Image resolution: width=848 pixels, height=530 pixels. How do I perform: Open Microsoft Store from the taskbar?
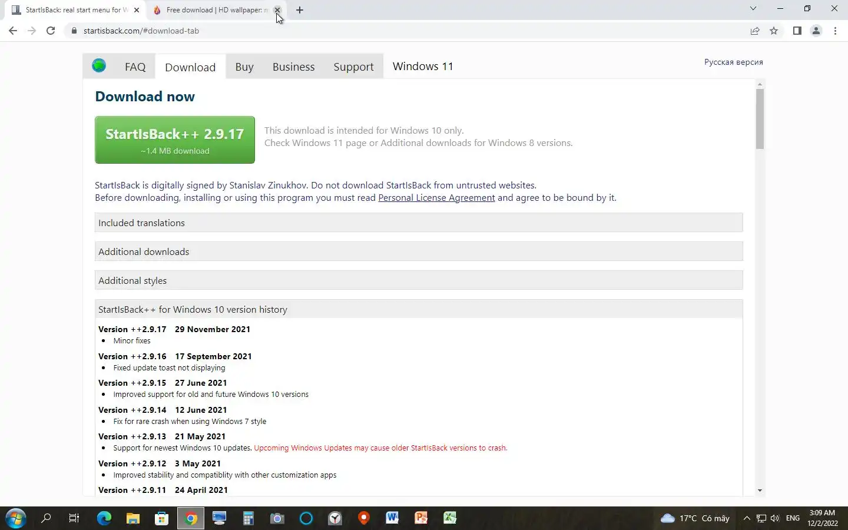point(161,518)
